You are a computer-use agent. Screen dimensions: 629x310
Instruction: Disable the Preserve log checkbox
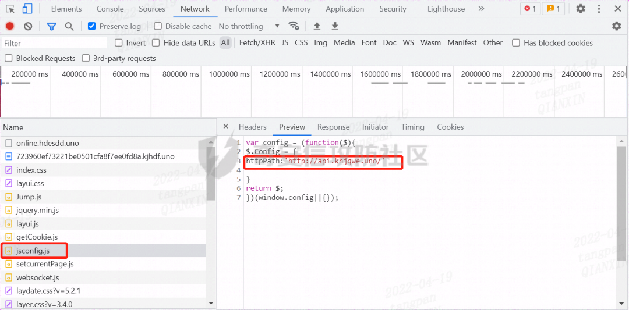pos(91,26)
